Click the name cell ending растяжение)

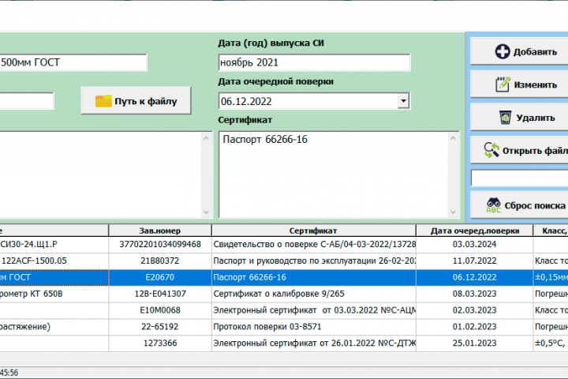point(54,327)
